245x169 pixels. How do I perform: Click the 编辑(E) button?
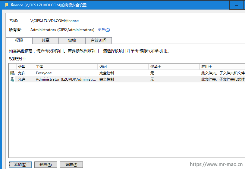pos(71,164)
